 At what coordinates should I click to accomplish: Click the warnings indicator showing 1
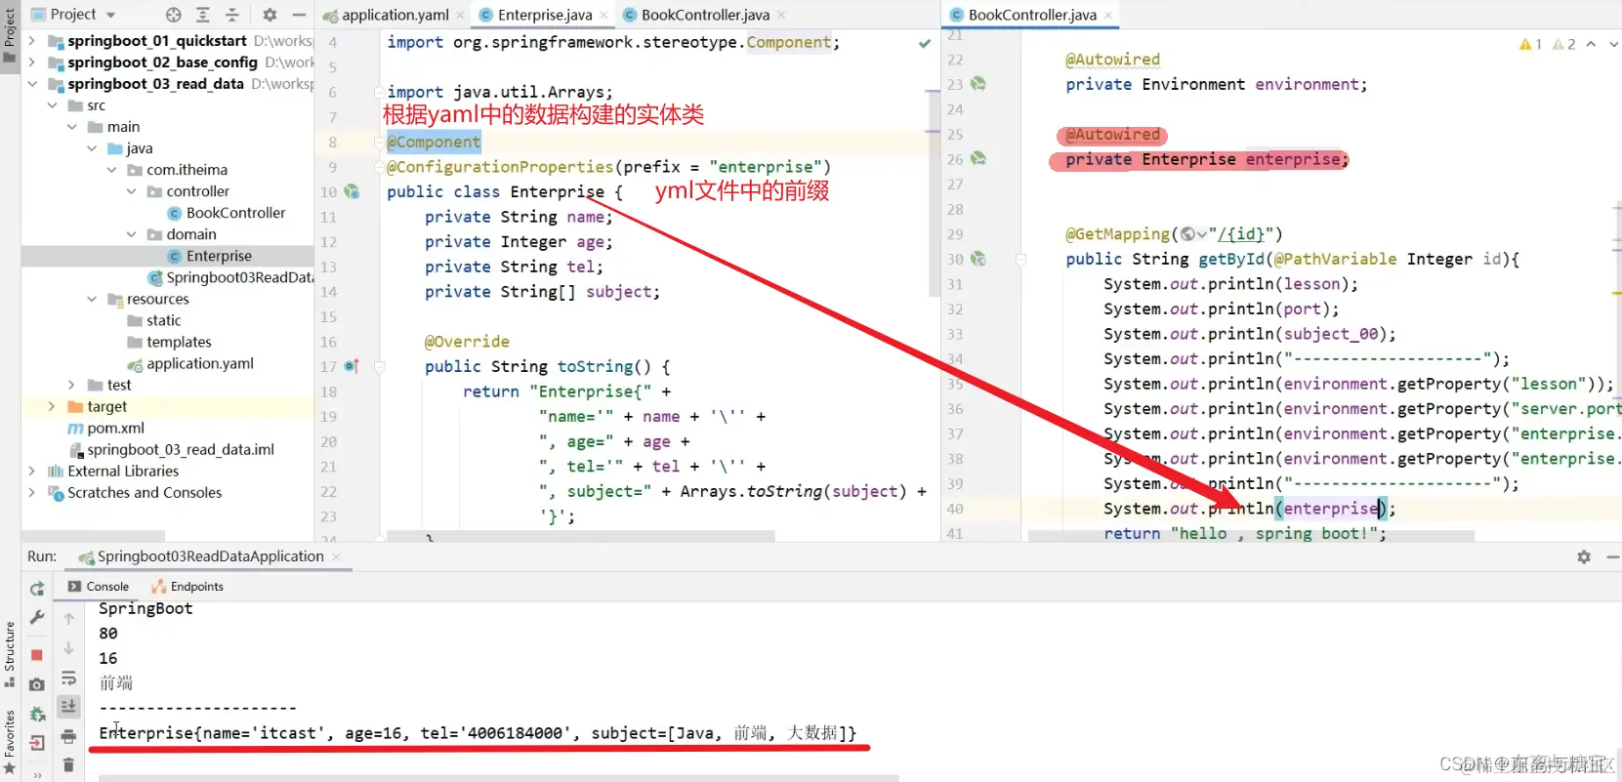coord(1530,44)
